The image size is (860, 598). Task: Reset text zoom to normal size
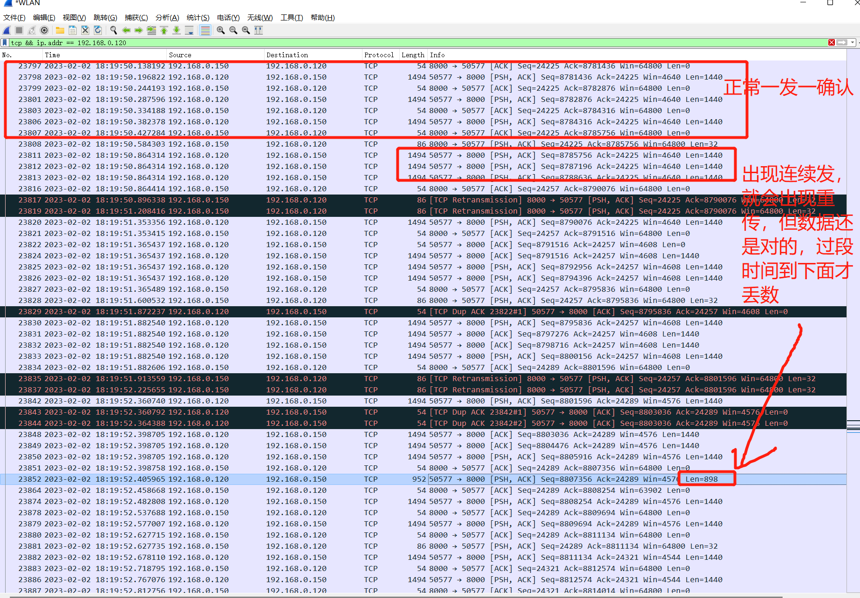pyautogui.click(x=246, y=30)
